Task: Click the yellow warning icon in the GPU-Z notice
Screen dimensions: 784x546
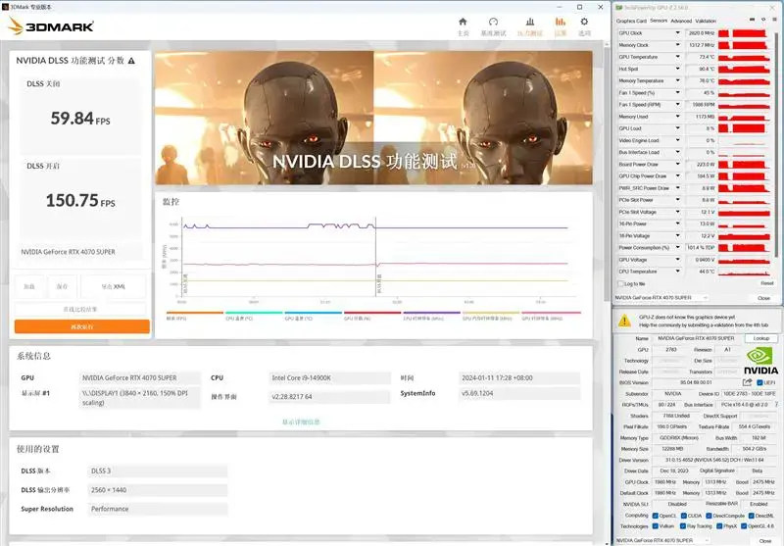Action: click(624, 321)
